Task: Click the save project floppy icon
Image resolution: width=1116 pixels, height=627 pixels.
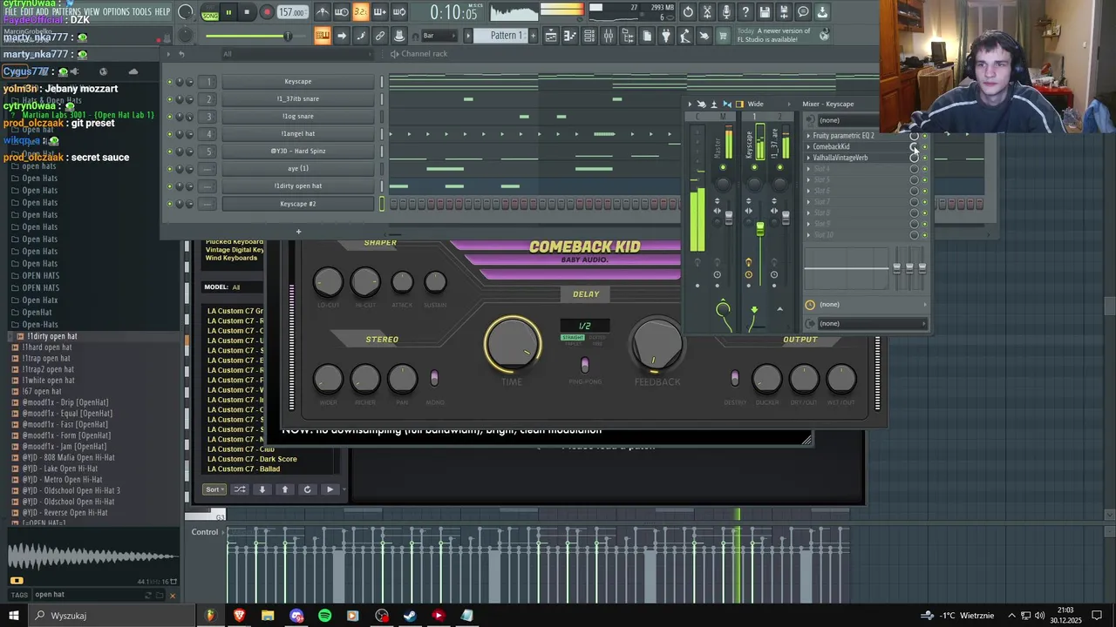Action: coord(765,12)
